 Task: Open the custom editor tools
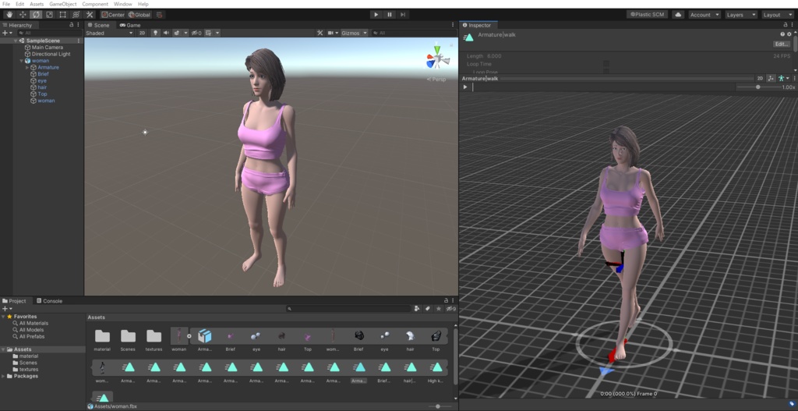[90, 15]
